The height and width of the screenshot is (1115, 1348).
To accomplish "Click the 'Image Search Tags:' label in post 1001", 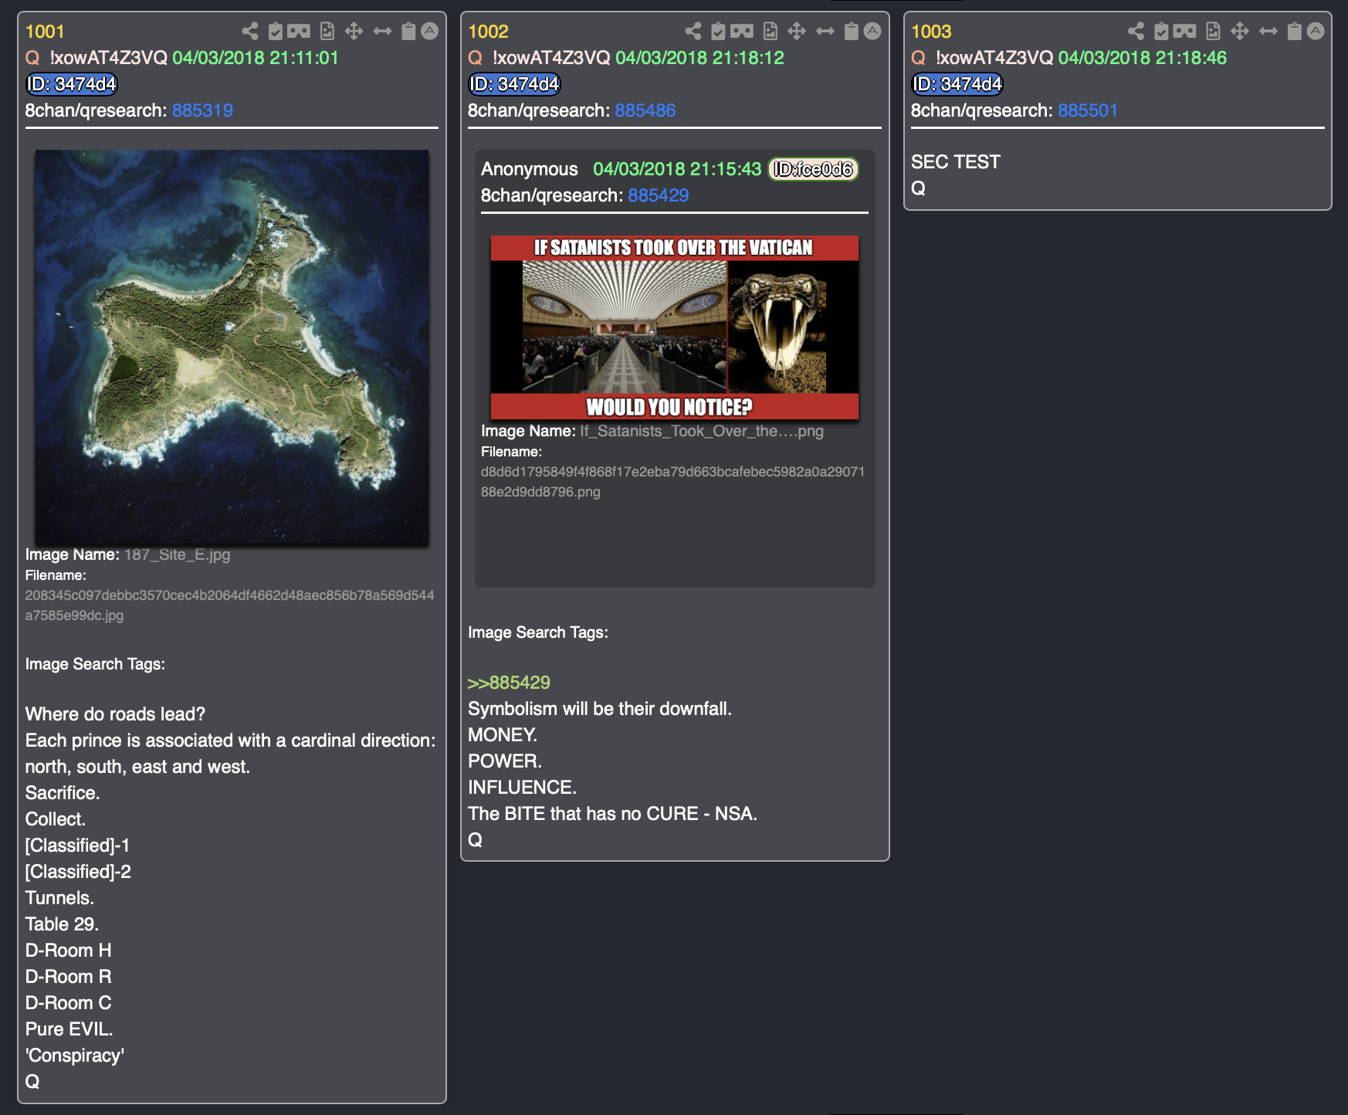I will [x=95, y=664].
